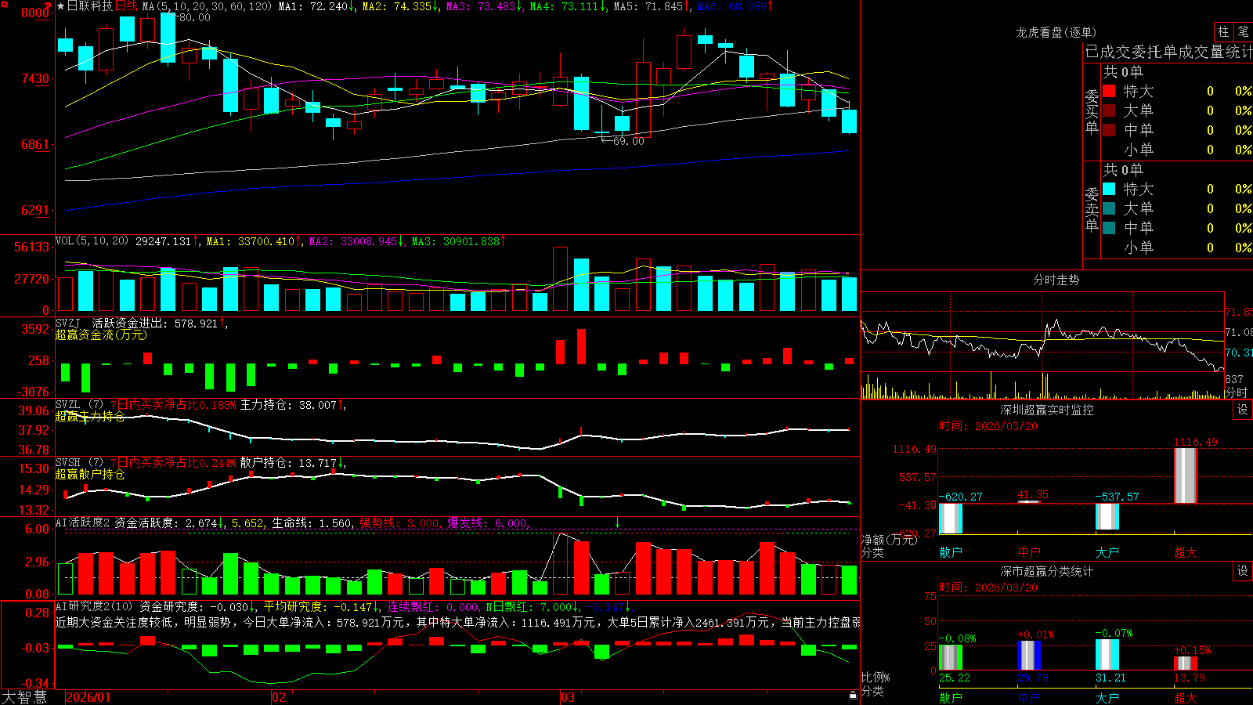The height and width of the screenshot is (705, 1253).
Task: Click the -620.27 散户 bar in 实时监控
Action: 951,519
